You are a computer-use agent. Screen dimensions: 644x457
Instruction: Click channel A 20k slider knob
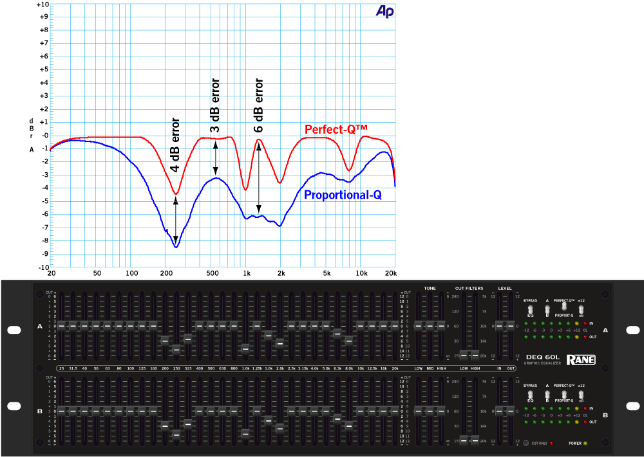[395, 327]
